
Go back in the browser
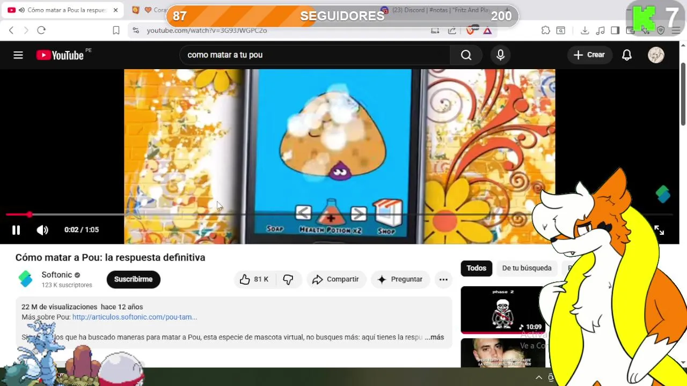(x=11, y=31)
